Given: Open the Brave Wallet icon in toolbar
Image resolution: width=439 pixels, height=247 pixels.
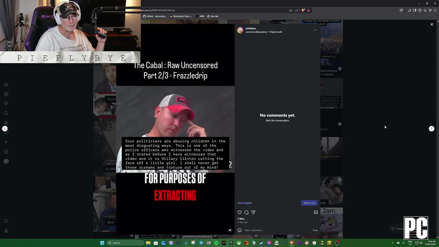Looking at the screenshot, I should pyautogui.click(x=420, y=10).
